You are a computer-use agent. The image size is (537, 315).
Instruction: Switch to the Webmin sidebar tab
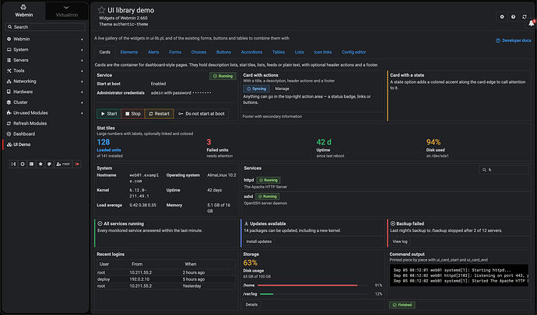(x=24, y=12)
